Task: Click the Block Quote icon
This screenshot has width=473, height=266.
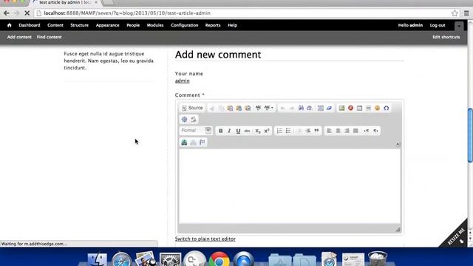Action: click(316, 131)
